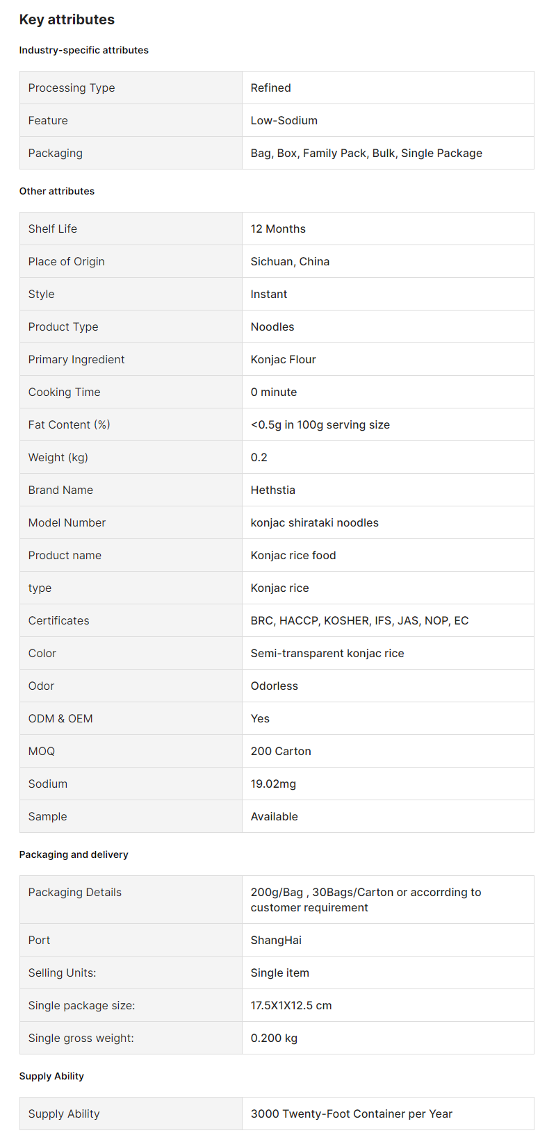Select the 17.5X1X12.5 cm package size
This screenshot has width=547, height=1142.
click(x=291, y=1005)
